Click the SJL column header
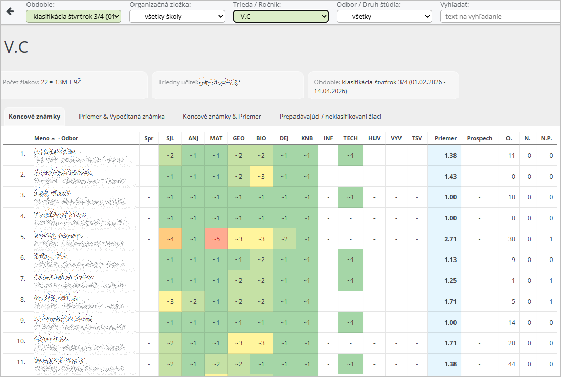The width and height of the screenshot is (561, 377). pos(170,138)
